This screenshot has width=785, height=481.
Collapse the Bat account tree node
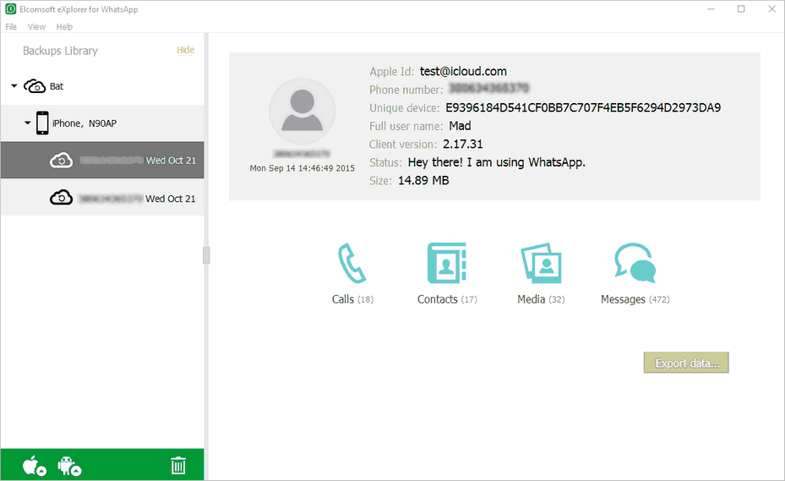tap(14, 86)
